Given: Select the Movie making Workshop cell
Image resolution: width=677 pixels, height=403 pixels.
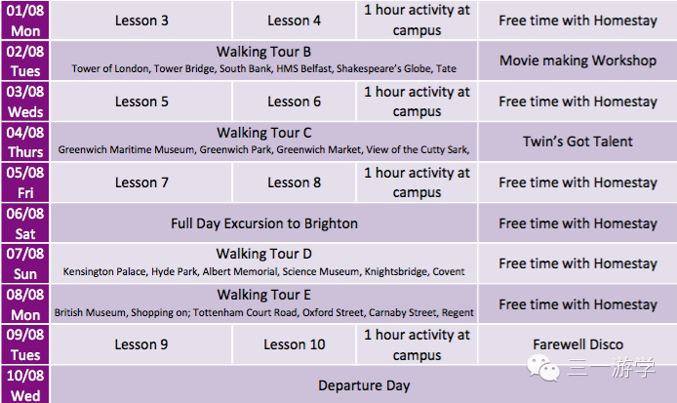Looking at the screenshot, I should coord(577,60).
